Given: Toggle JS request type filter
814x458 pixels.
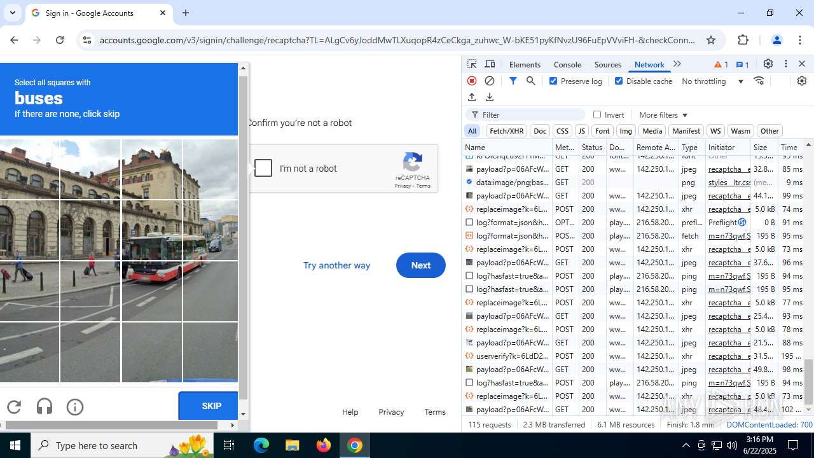Looking at the screenshot, I should click(x=581, y=131).
